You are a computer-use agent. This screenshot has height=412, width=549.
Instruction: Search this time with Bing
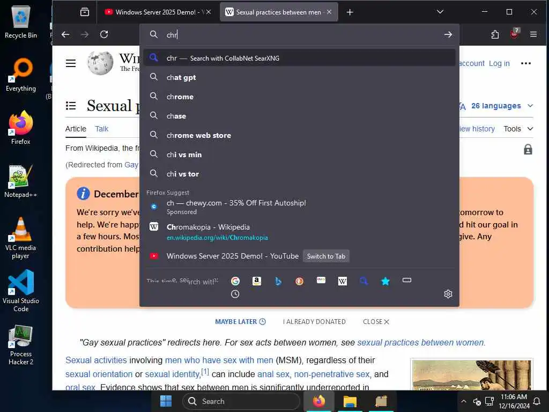(278, 281)
